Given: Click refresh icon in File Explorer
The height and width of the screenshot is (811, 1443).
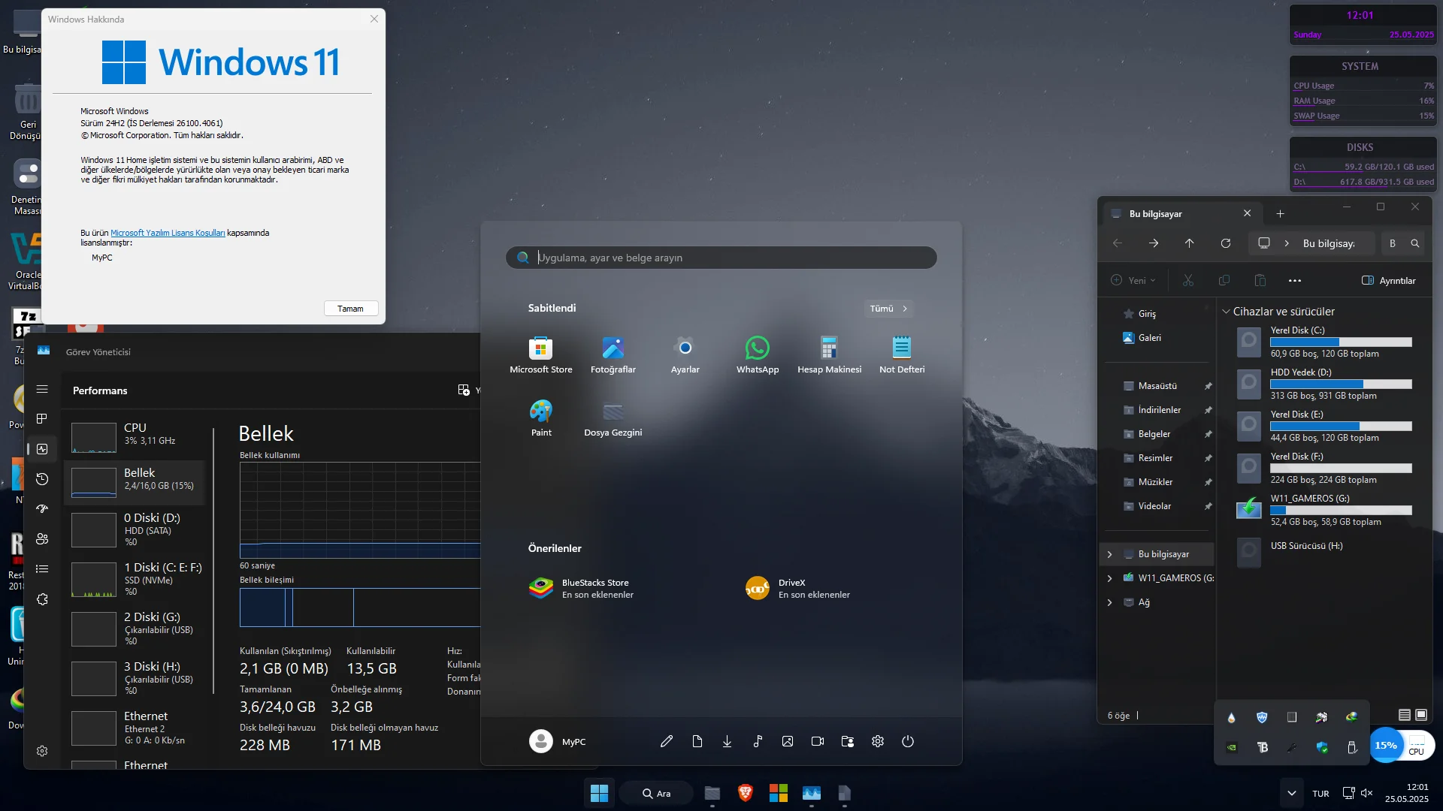Looking at the screenshot, I should (x=1225, y=243).
